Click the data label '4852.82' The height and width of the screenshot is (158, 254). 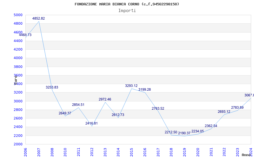pyautogui.click(x=38, y=18)
